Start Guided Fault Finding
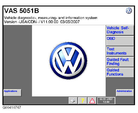 (x=120, y=62)
